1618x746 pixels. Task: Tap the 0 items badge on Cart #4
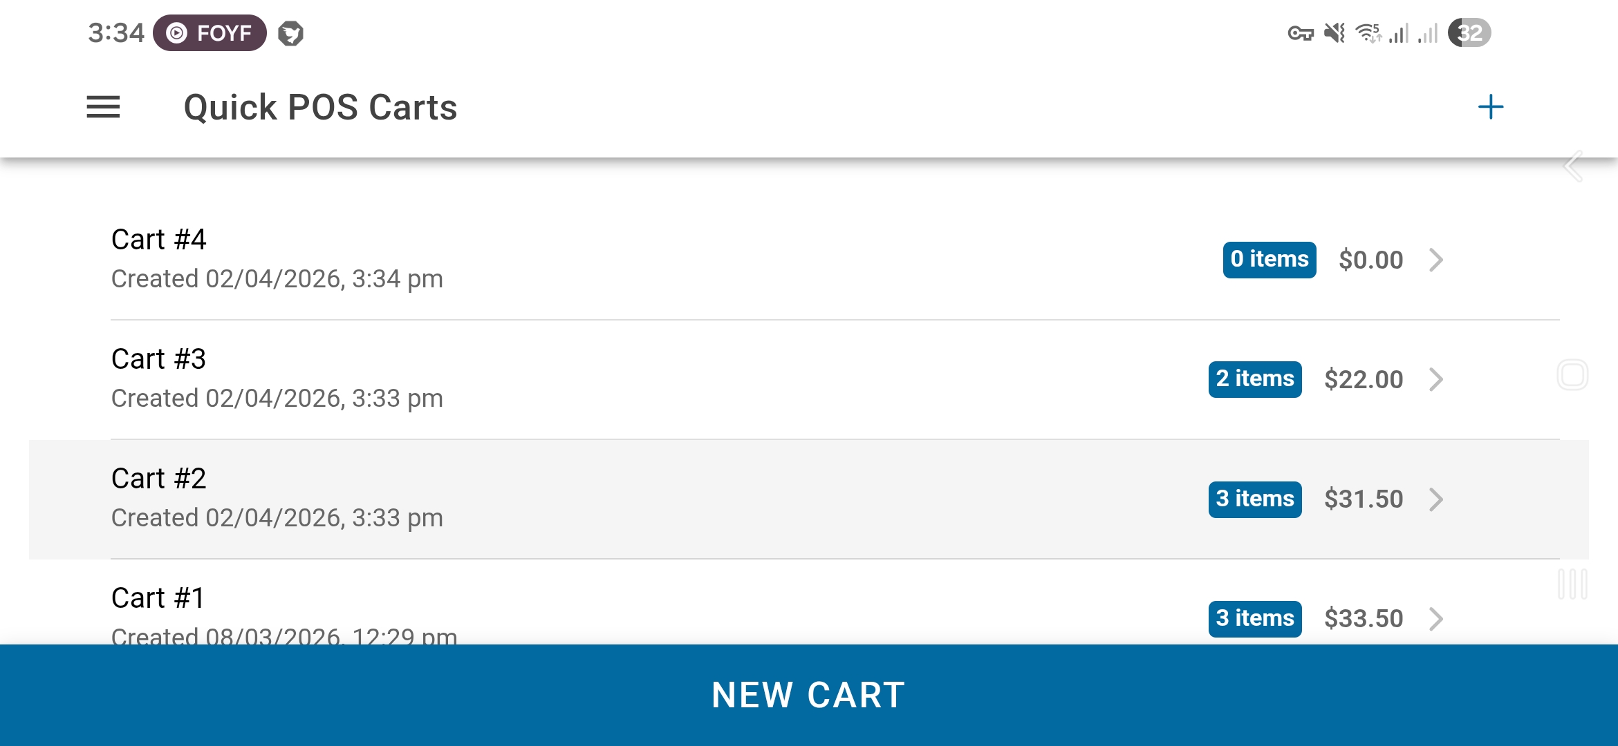coord(1268,259)
